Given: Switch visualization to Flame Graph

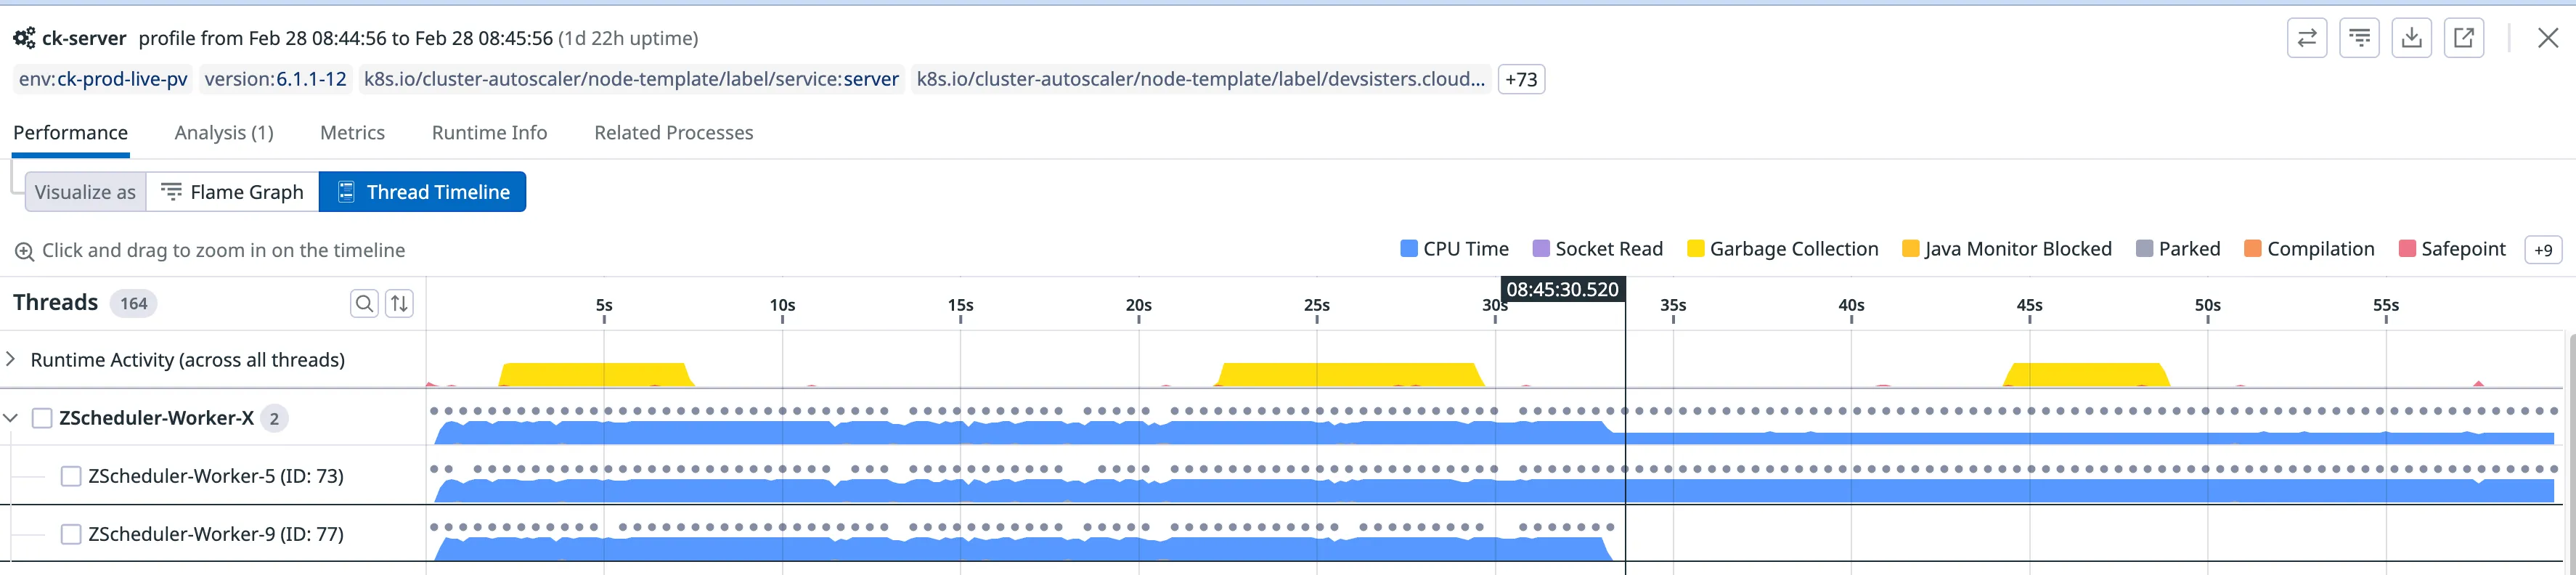Looking at the screenshot, I should pos(233,192).
